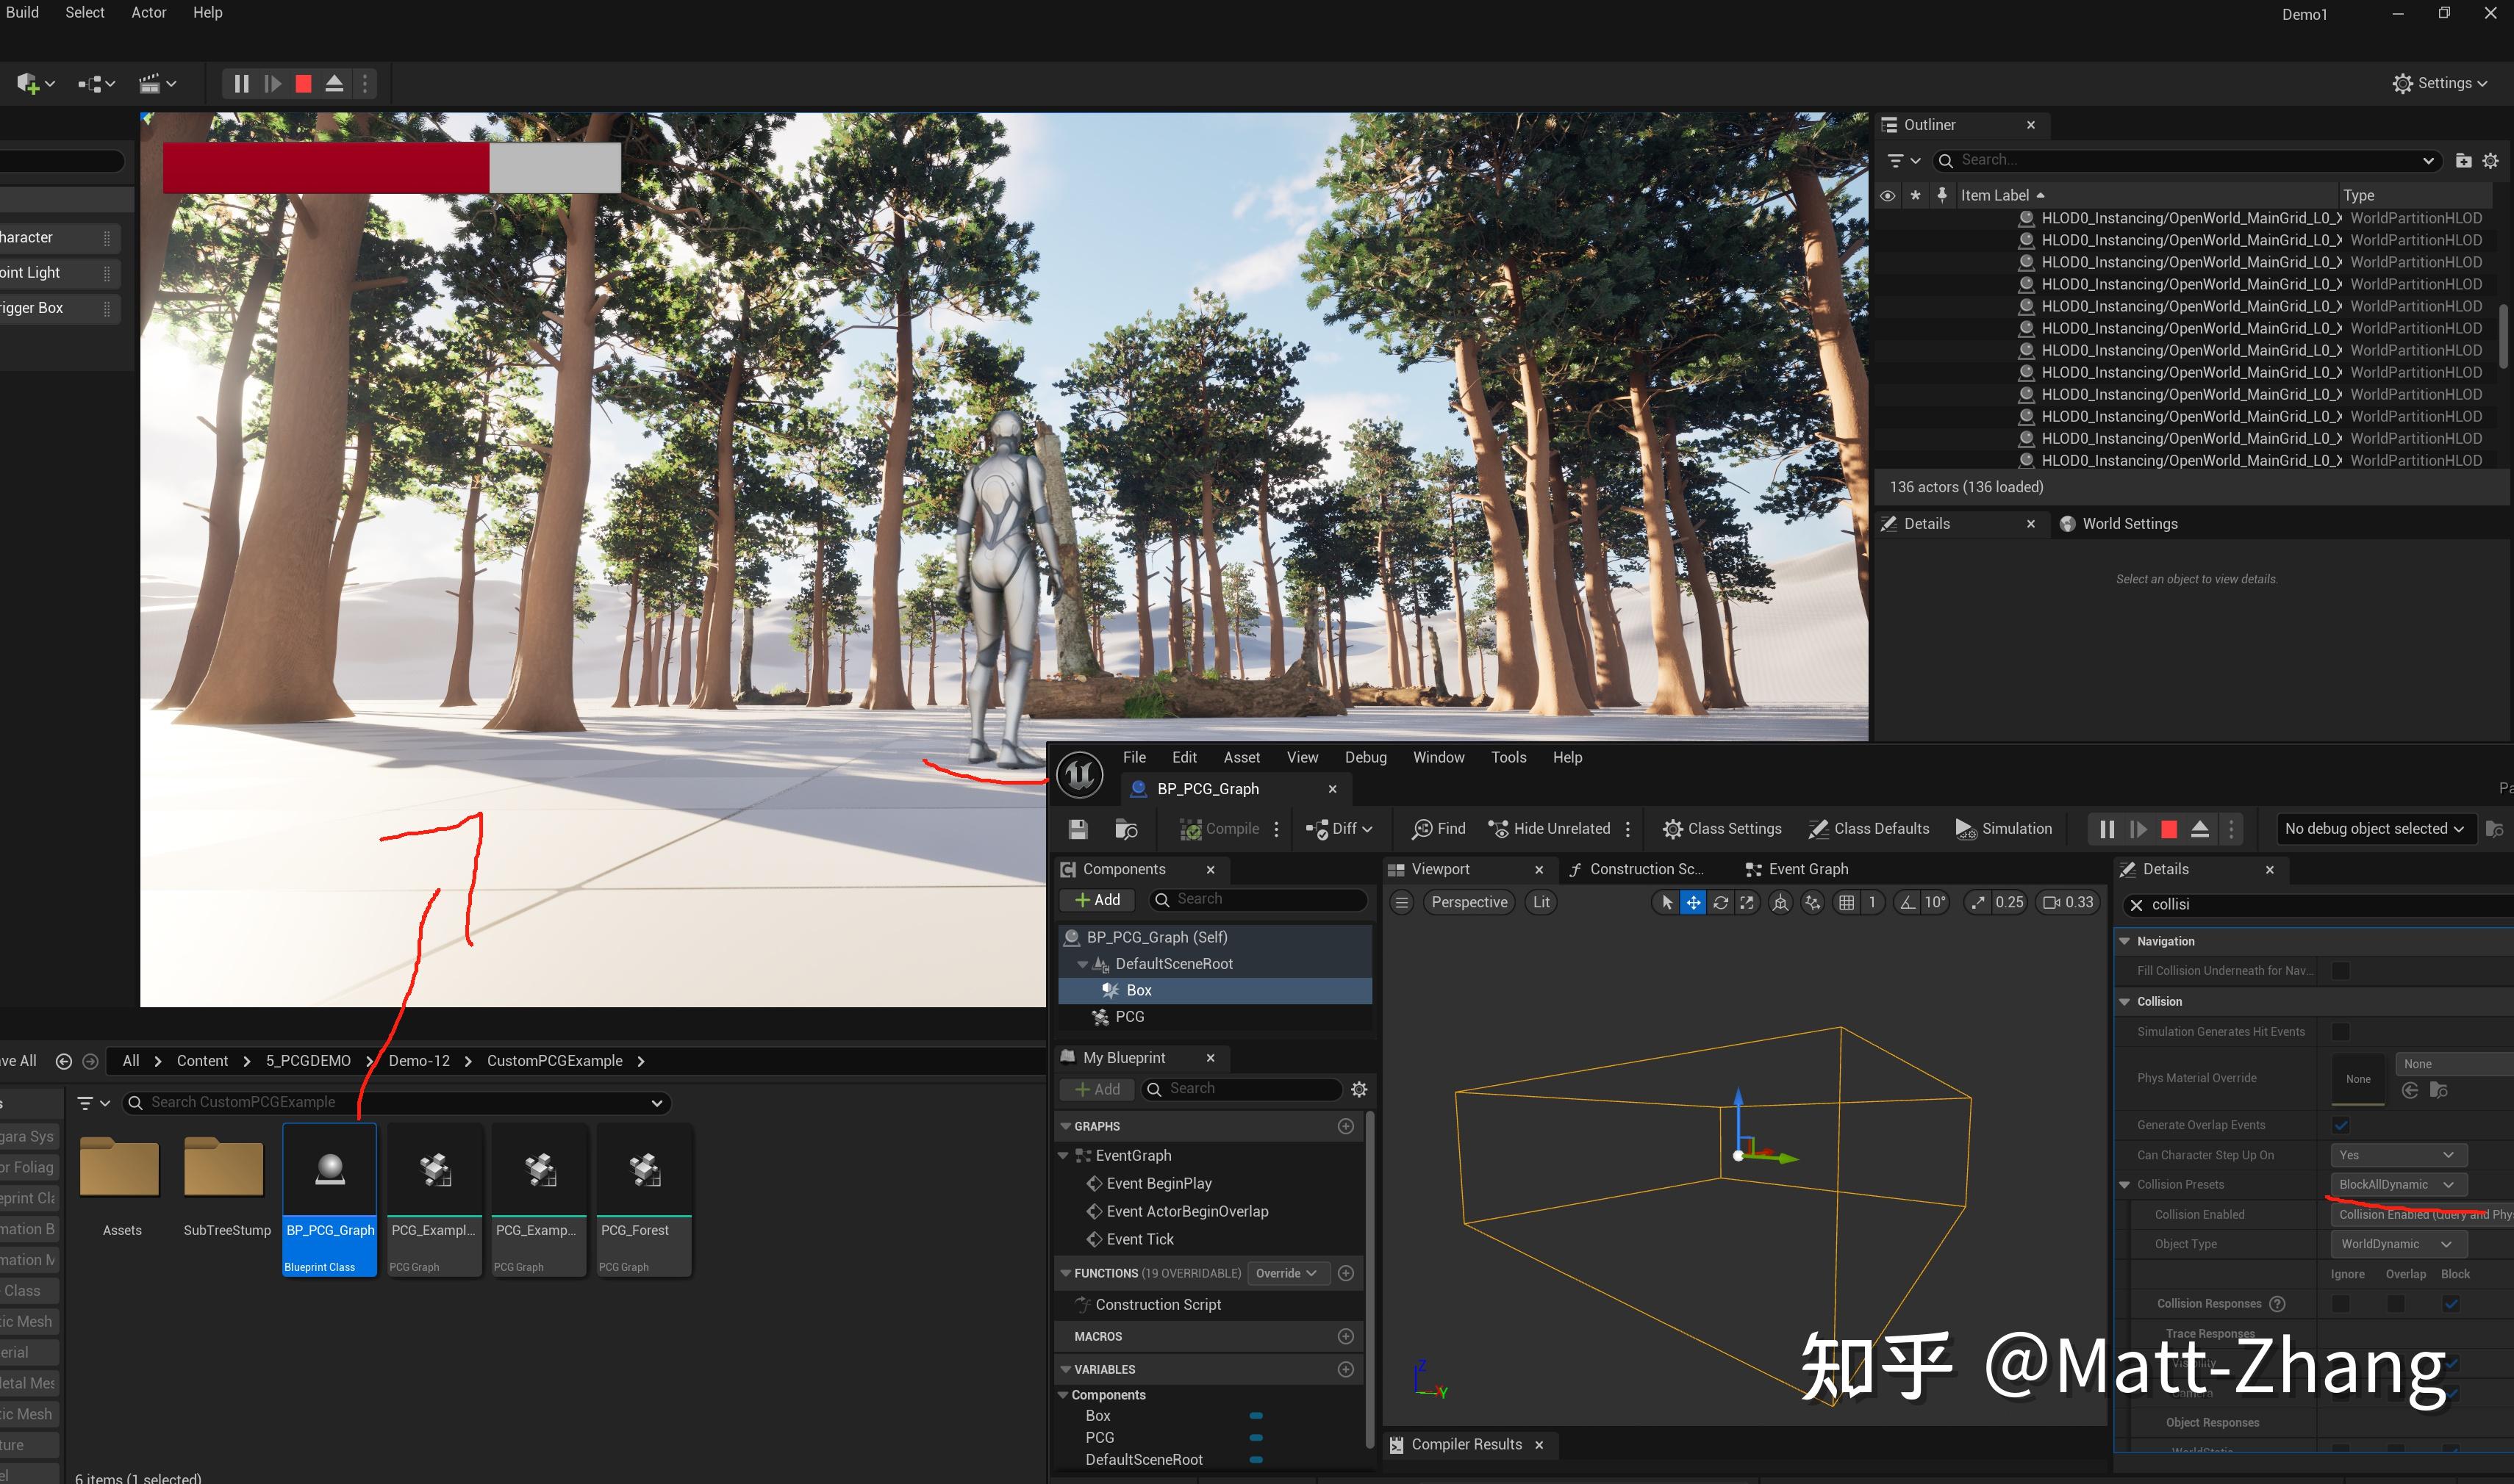The height and width of the screenshot is (1484, 2514).
Task: Open Class Defaults in the blueprint toolbar
Action: pyautogui.click(x=1868, y=828)
